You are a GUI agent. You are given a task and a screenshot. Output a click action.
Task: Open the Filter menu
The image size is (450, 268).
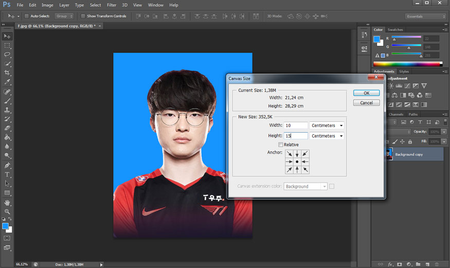pyautogui.click(x=112, y=5)
